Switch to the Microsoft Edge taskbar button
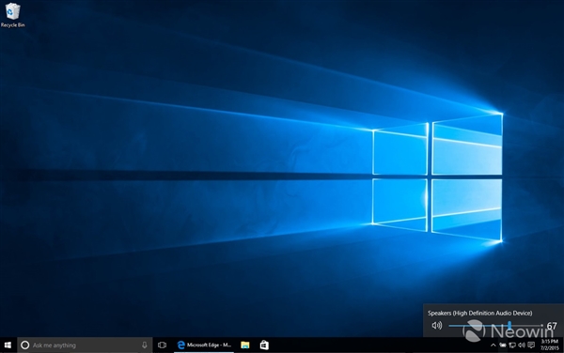The height and width of the screenshot is (353, 564). (204, 345)
